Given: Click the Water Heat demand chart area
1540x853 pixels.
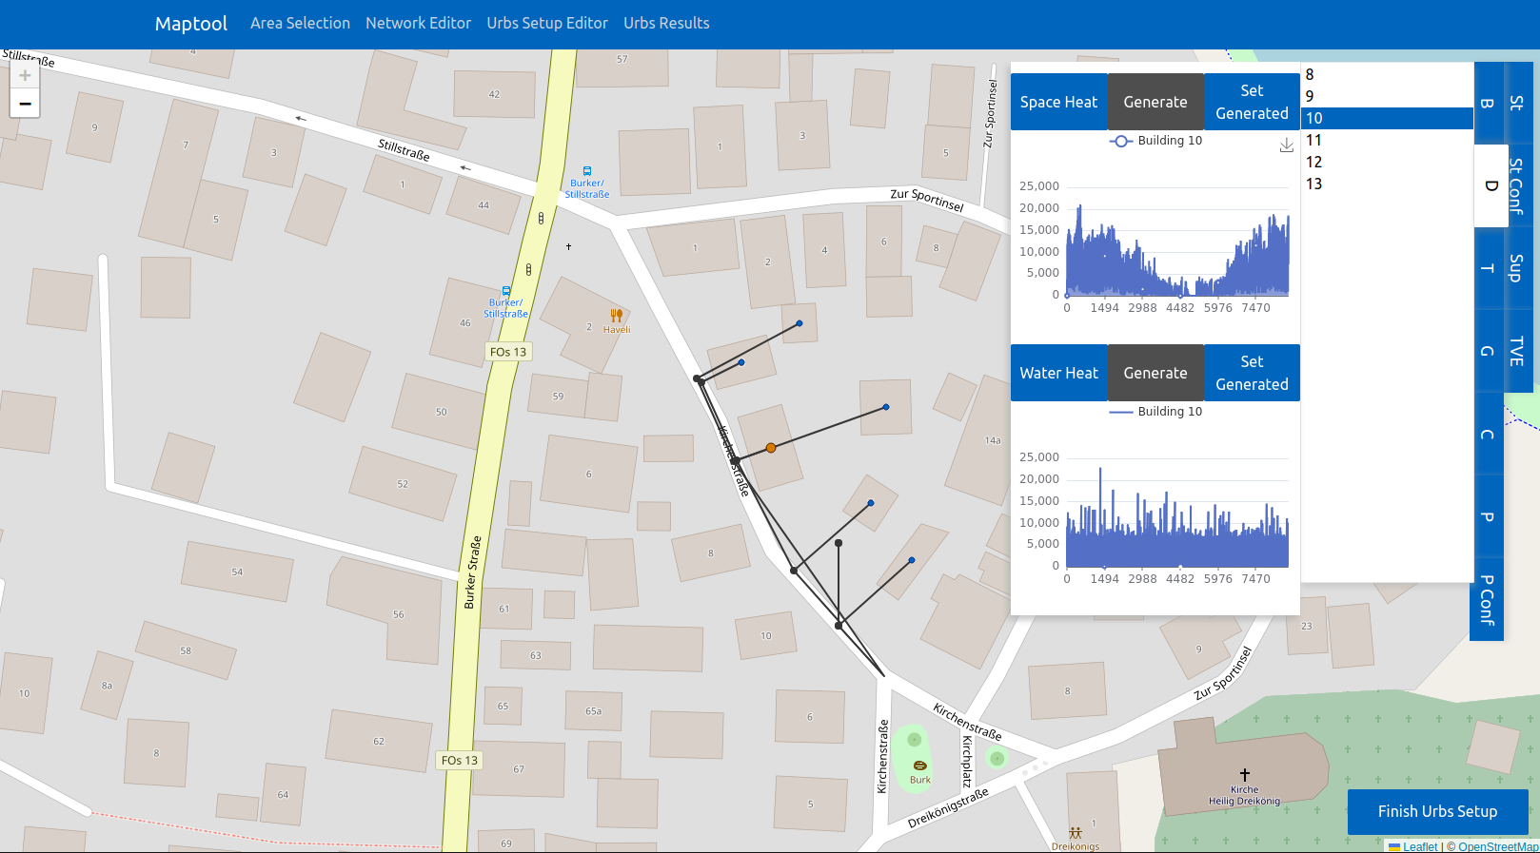Looking at the screenshot, I should tap(1177, 513).
